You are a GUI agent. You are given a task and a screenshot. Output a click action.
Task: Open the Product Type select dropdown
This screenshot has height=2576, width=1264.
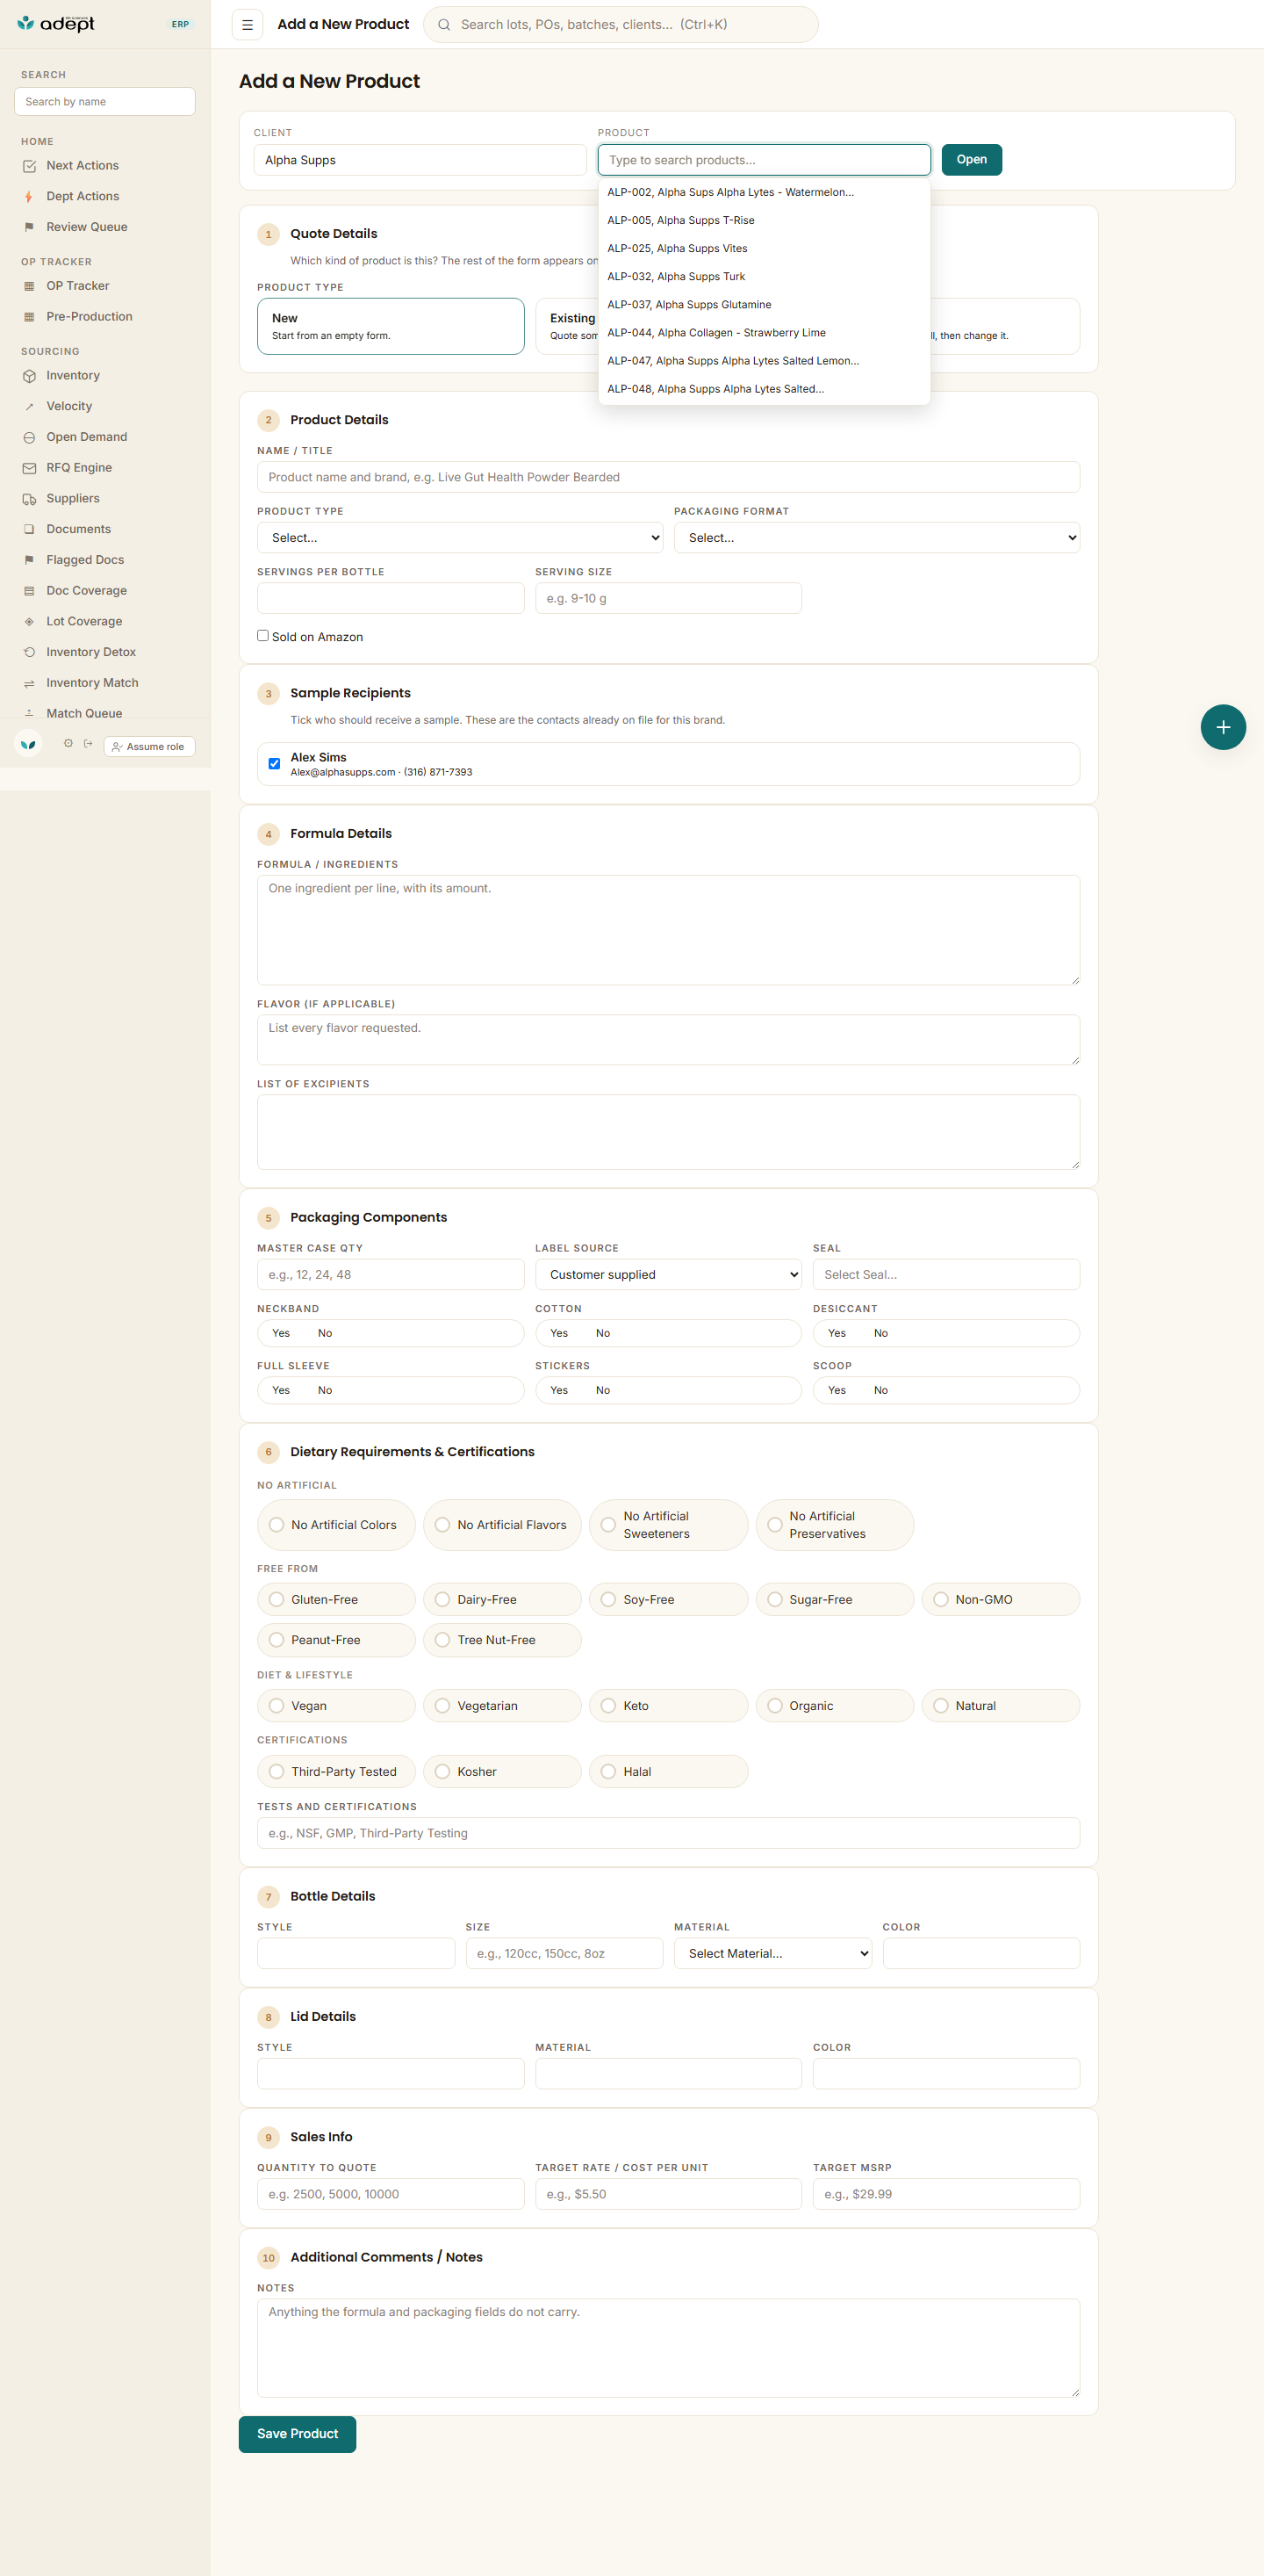(461, 538)
